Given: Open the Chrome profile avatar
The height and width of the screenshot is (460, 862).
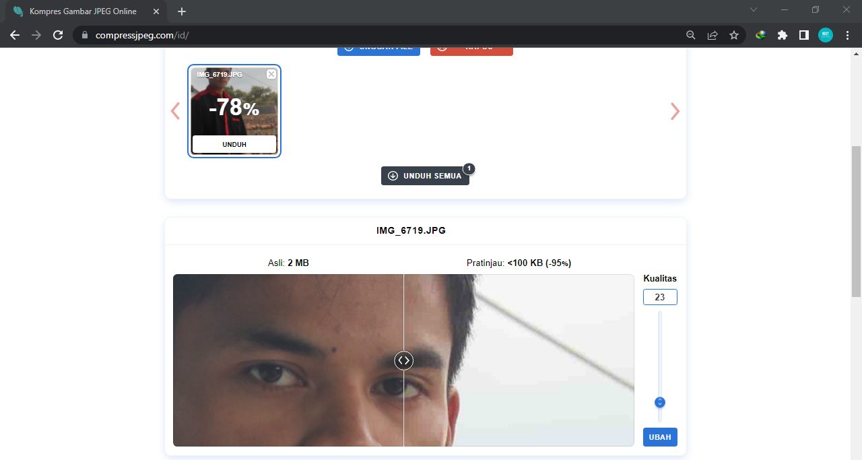Looking at the screenshot, I should [x=826, y=35].
